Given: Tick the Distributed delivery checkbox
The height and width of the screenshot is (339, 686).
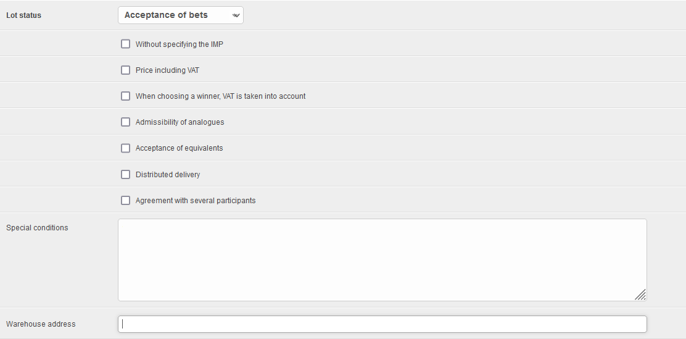Looking at the screenshot, I should [x=126, y=175].
